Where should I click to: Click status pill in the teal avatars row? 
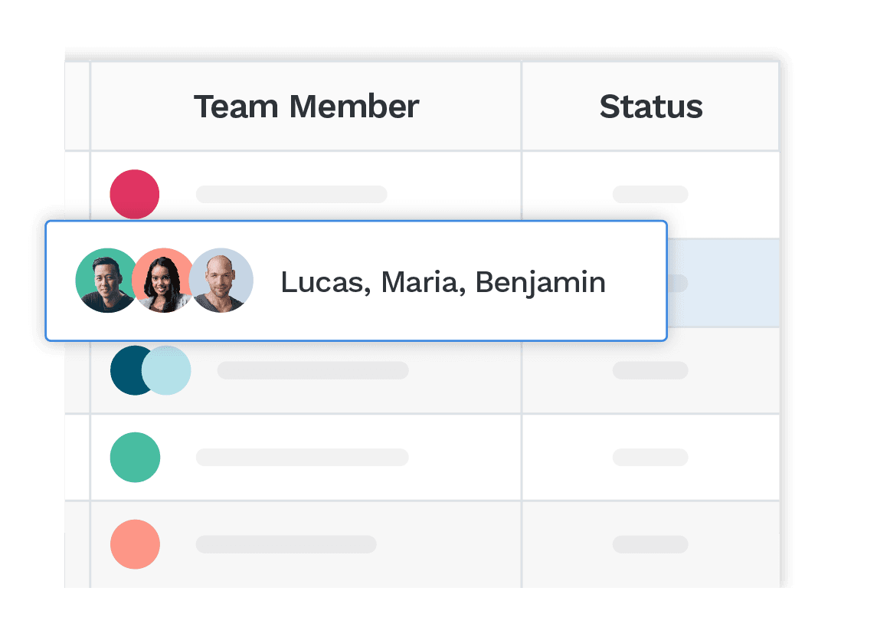650,370
